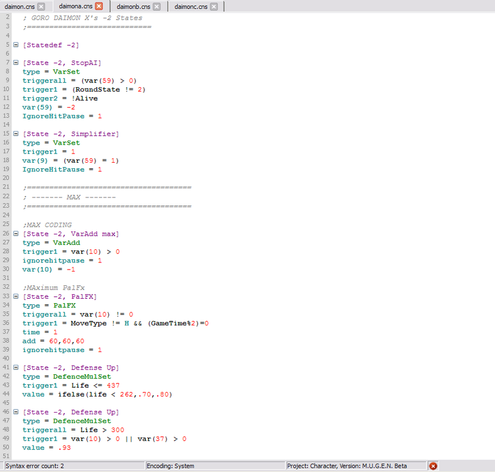Click the type = PalFX line
The image size is (495, 472).
coord(49,306)
